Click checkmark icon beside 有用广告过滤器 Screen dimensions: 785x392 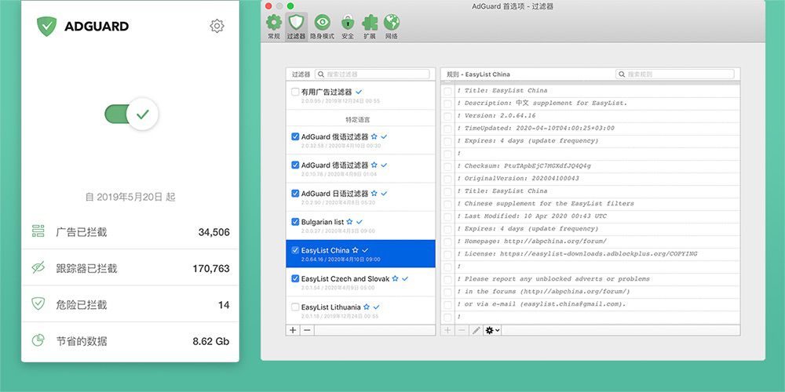(359, 92)
